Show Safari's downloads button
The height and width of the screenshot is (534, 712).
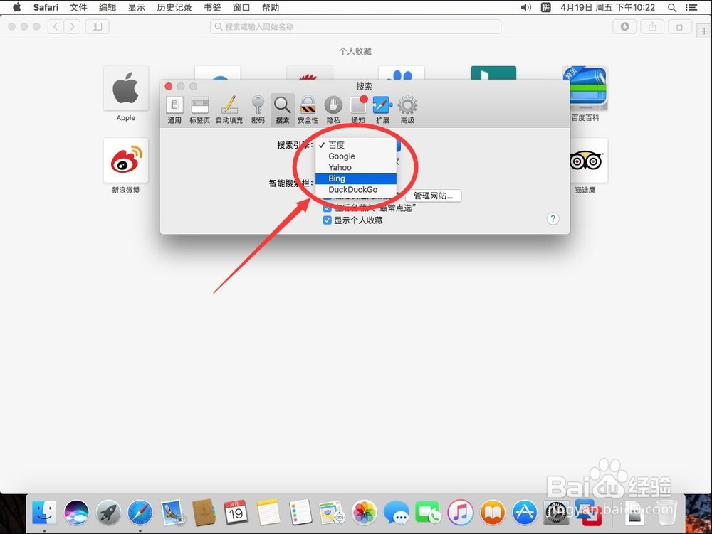point(625,27)
